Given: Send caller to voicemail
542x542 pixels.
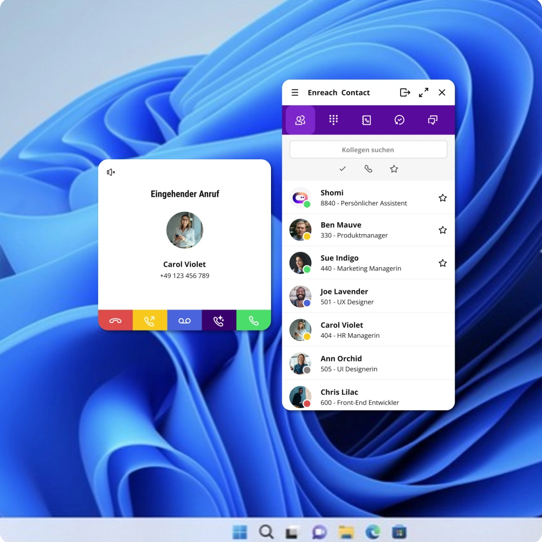Looking at the screenshot, I should [184, 320].
